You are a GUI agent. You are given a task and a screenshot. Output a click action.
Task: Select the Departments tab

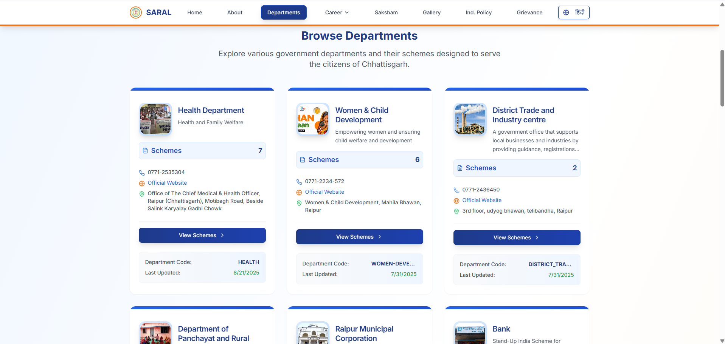284,12
